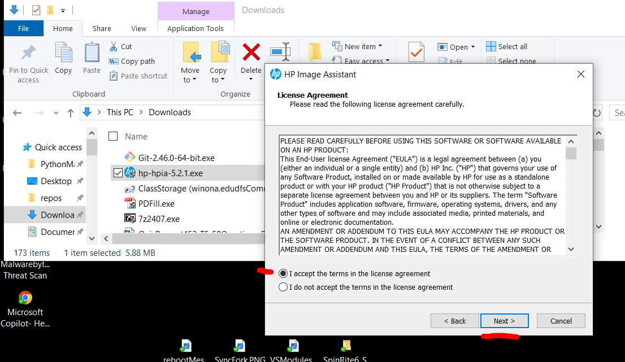The width and height of the screenshot is (625, 362).
Task: Click the Next button in HP installer
Action: point(505,321)
